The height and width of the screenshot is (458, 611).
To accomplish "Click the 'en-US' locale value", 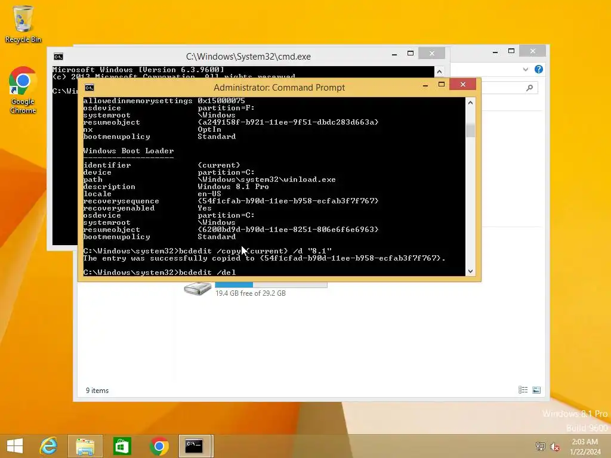I will click(209, 194).
